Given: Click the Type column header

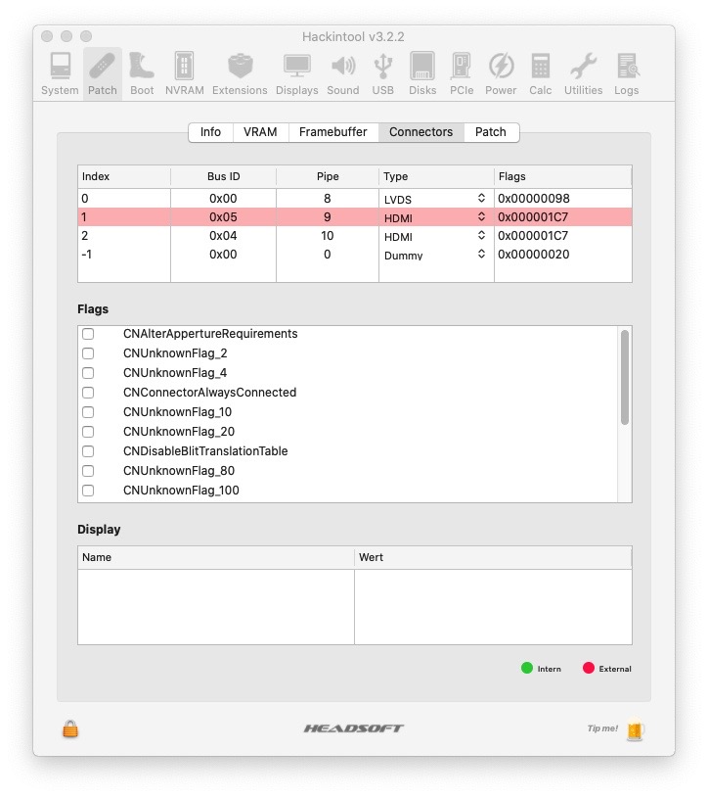Looking at the screenshot, I should pyautogui.click(x=436, y=176).
